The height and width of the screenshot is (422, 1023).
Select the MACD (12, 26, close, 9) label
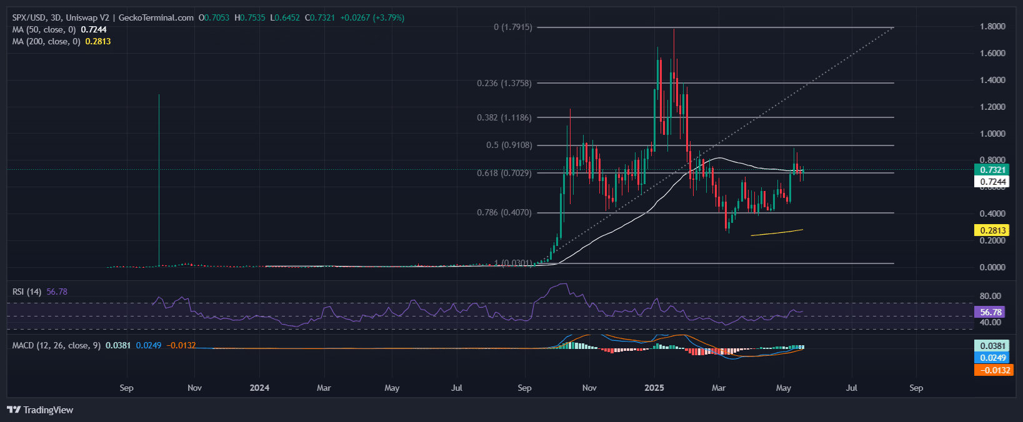pos(56,345)
